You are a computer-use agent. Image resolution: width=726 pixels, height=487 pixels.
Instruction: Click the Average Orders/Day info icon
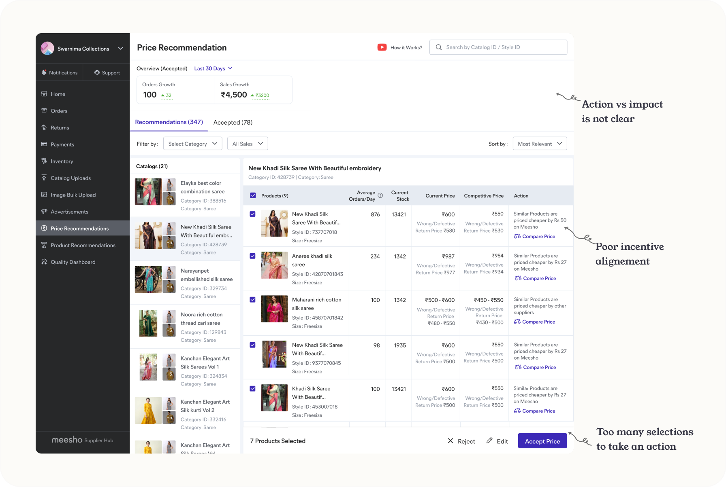[380, 195]
